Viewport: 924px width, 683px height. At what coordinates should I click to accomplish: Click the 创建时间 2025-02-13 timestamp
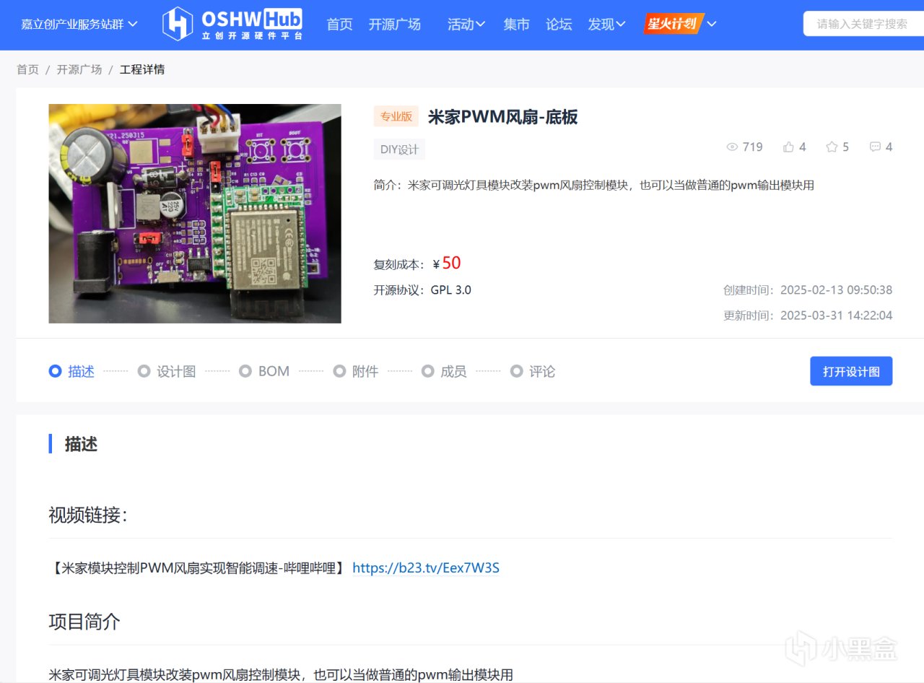tap(808, 290)
